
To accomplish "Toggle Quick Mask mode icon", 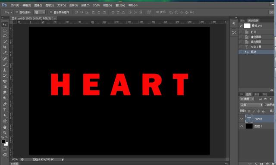I will click(x=5, y=149).
